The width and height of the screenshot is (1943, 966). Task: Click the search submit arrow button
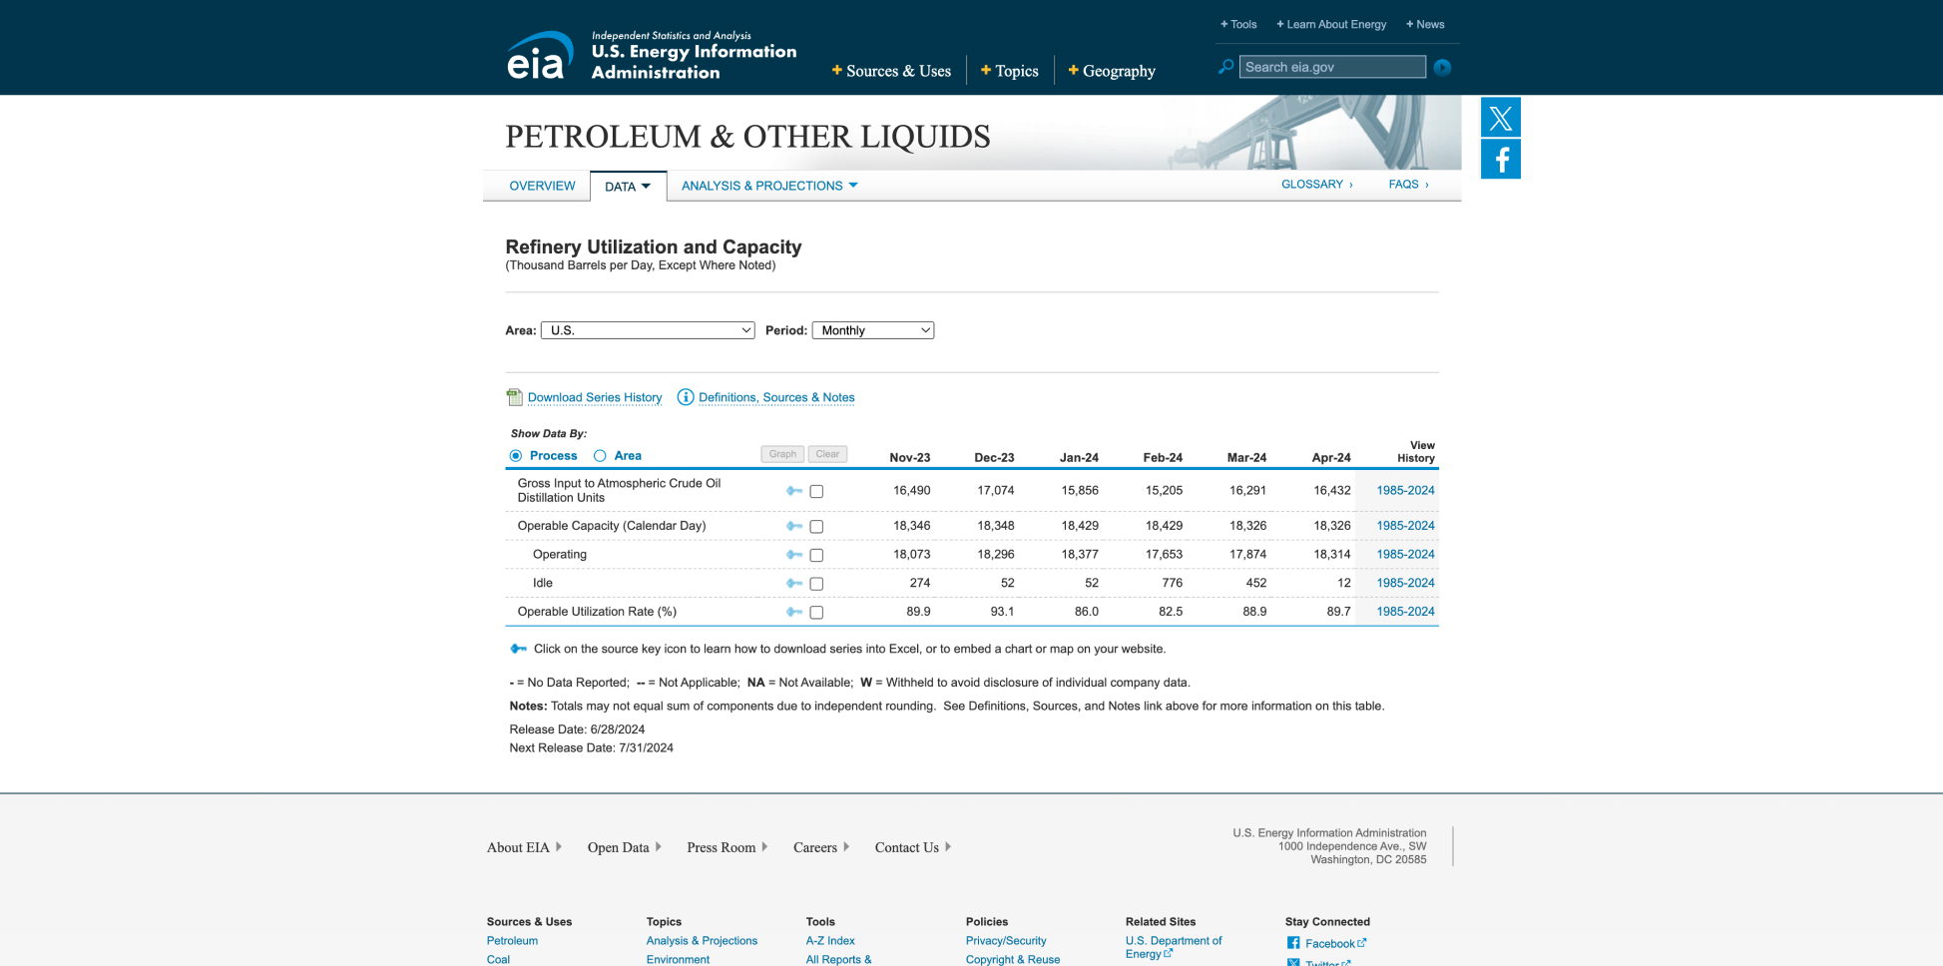tap(1442, 68)
